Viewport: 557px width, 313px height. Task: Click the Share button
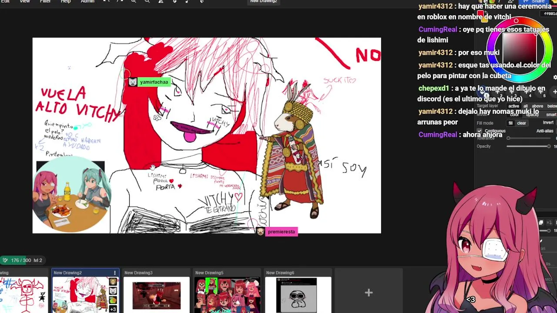pos(534,1)
